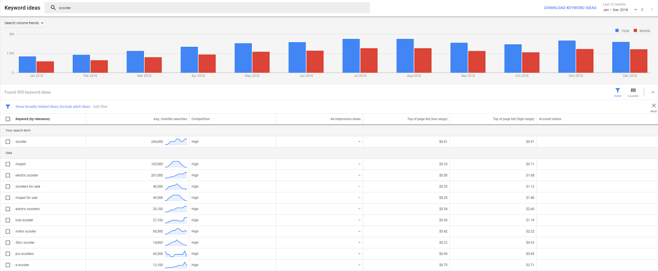Click the scooter row trend sparkline
The image size is (658, 271).
coord(176,142)
